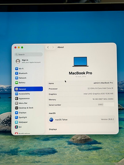Viewport: 124px width, 165px height.
Task: Click the admin's MacBook Pro name field
Action: tap(81, 83)
